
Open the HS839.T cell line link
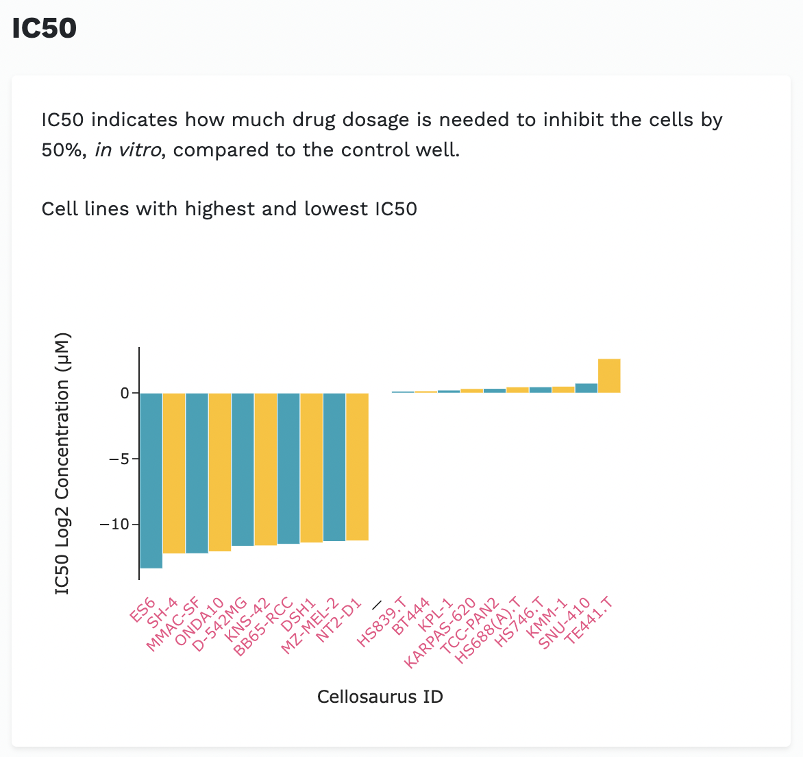382,623
